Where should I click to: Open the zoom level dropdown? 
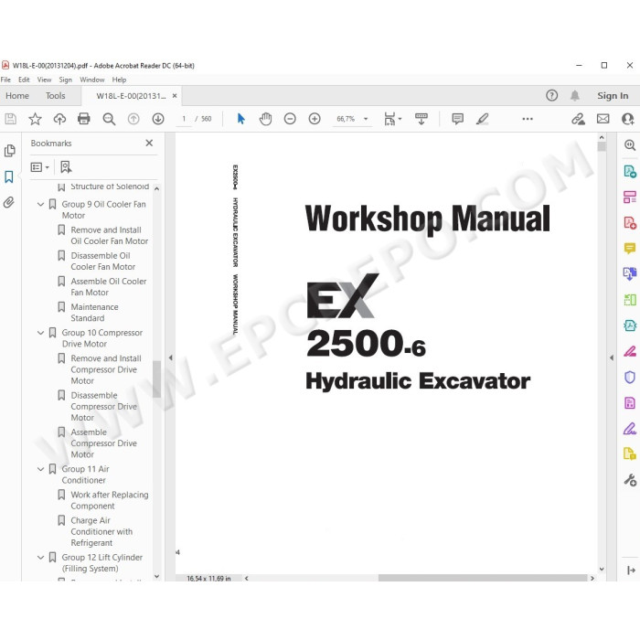pos(366,119)
